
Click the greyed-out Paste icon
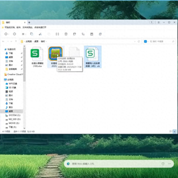tap(49, 34)
